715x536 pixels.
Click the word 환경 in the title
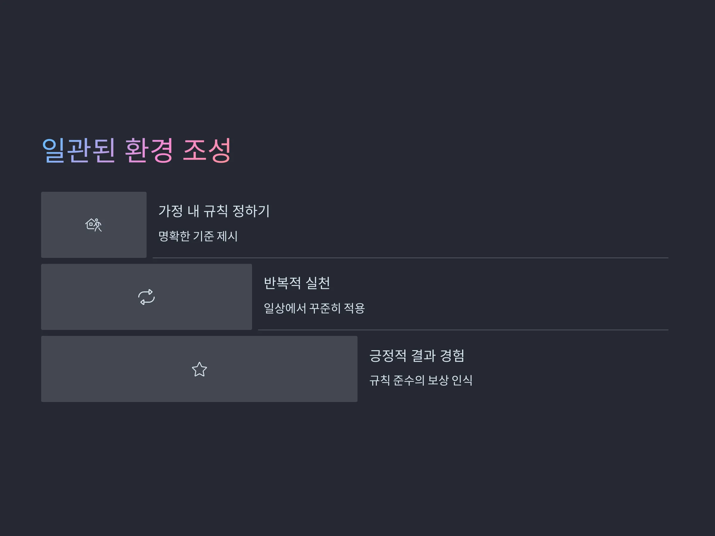coord(149,150)
